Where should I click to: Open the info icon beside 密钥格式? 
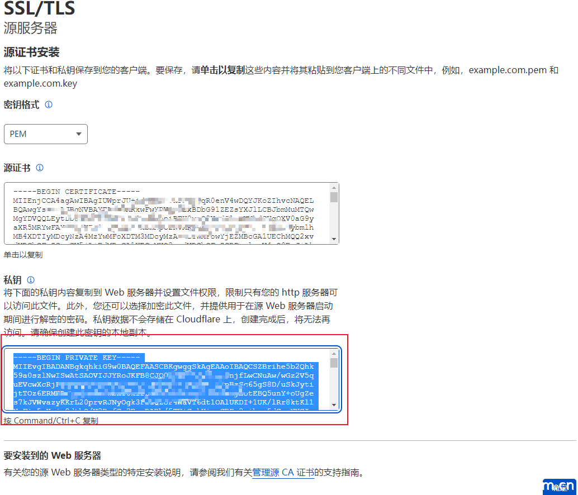point(48,104)
